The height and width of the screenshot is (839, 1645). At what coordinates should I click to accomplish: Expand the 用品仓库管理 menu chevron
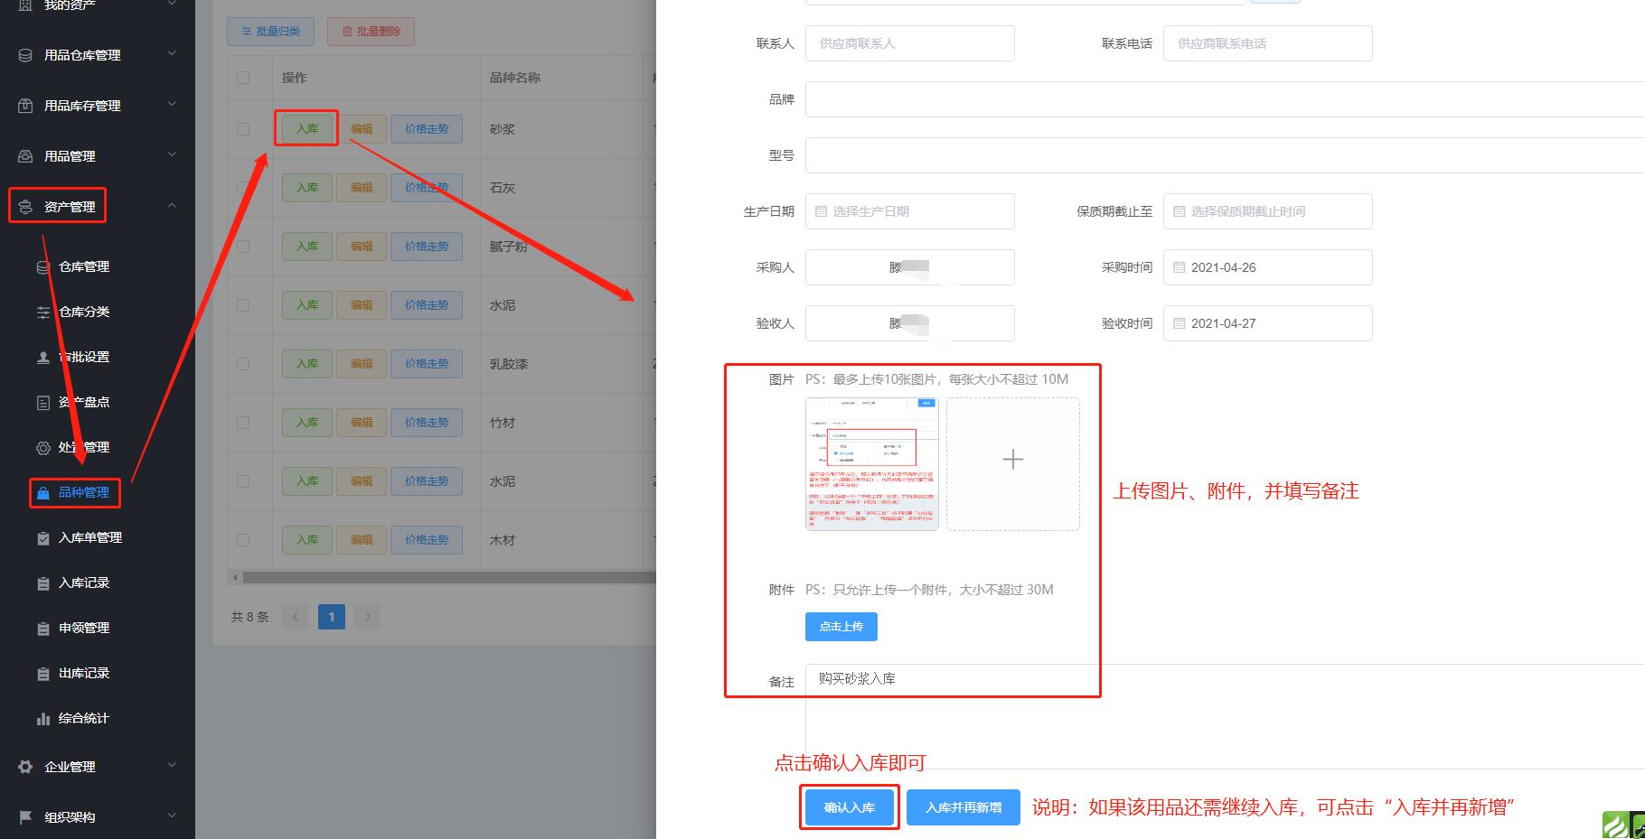click(172, 54)
